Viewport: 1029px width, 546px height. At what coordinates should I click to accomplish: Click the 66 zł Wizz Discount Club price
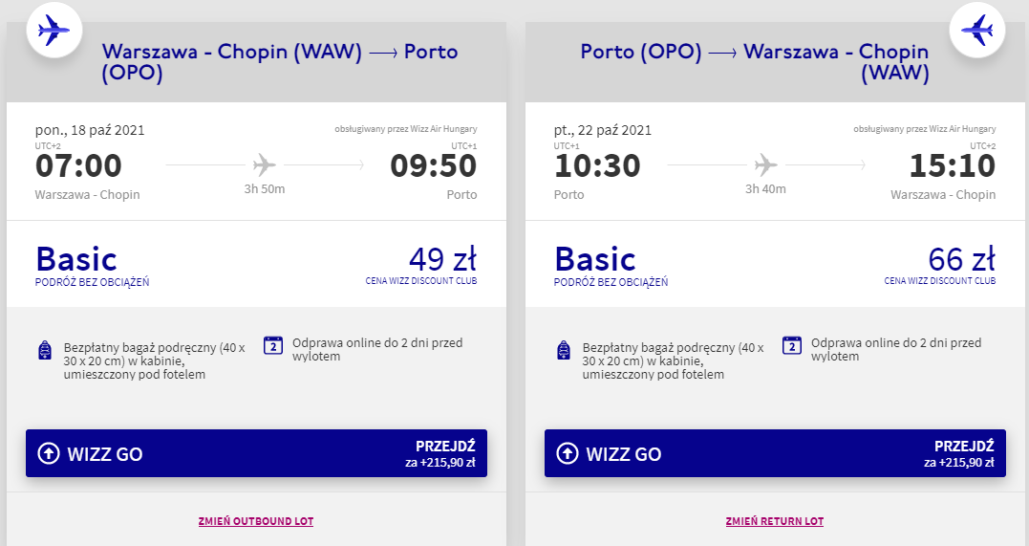pos(961,259)
